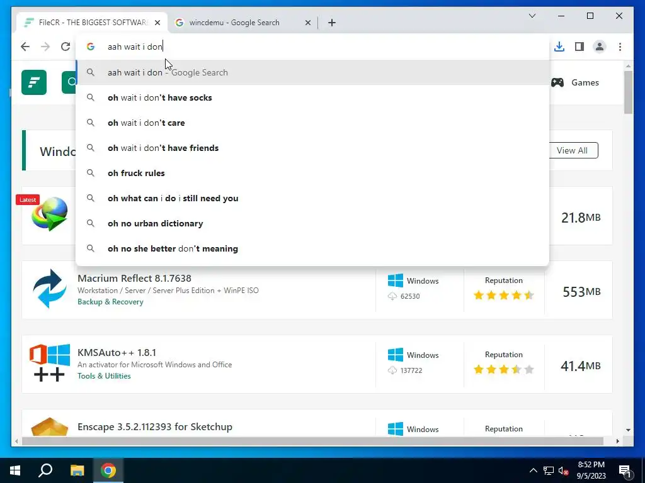Screen dimensions: 645x483
Task: Open the Chrome downloads icon
Action: [559, 47]
